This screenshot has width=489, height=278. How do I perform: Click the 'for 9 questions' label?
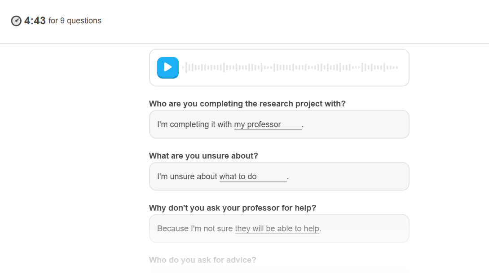click(75, 21)
